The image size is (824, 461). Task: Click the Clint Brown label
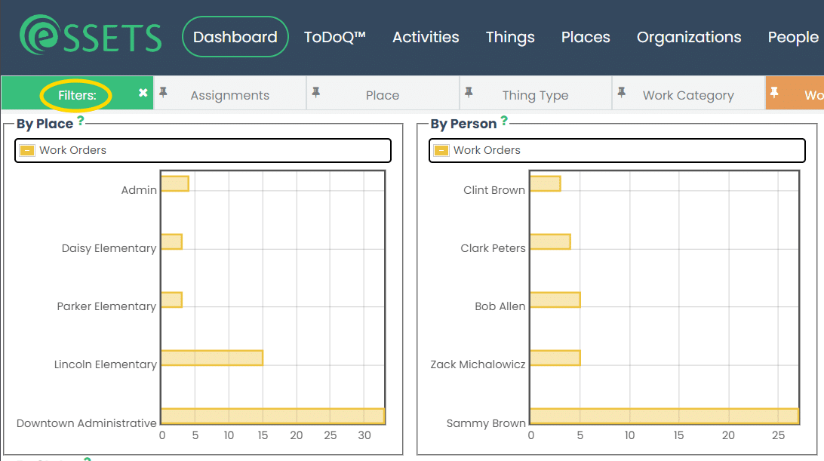(x=494, y=190)
